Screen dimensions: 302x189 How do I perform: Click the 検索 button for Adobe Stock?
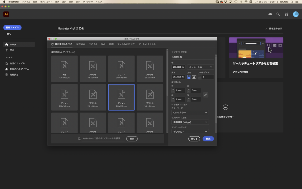[x=132, y=139]
